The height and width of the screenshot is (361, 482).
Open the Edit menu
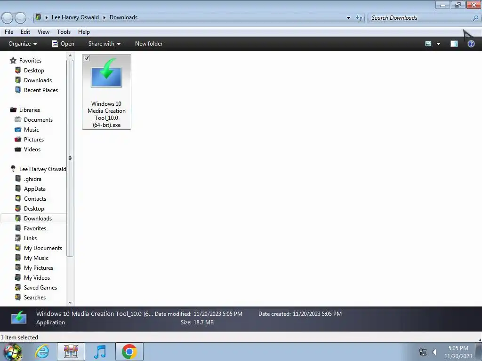pyautogui.click(x=25, y=32)
